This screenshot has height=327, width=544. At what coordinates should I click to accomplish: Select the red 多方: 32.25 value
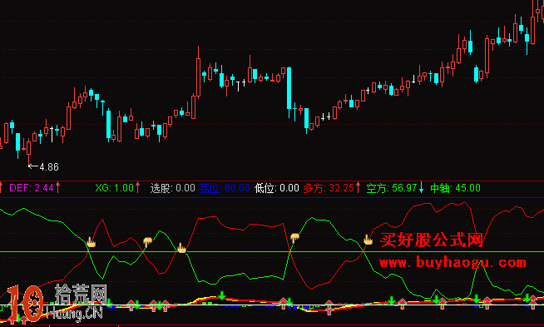[329, 188]
